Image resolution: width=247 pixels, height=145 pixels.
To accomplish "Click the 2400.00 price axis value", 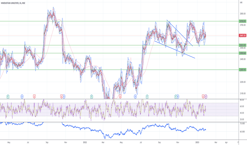I will 243,59.
